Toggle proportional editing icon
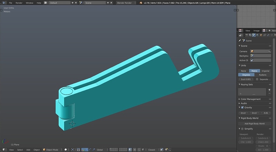Image resolution: width=276 pixels, height=152 pixels. click(x=135, y=150)
